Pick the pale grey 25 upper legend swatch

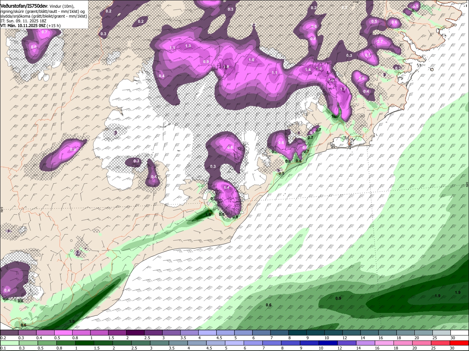[442, 332]
